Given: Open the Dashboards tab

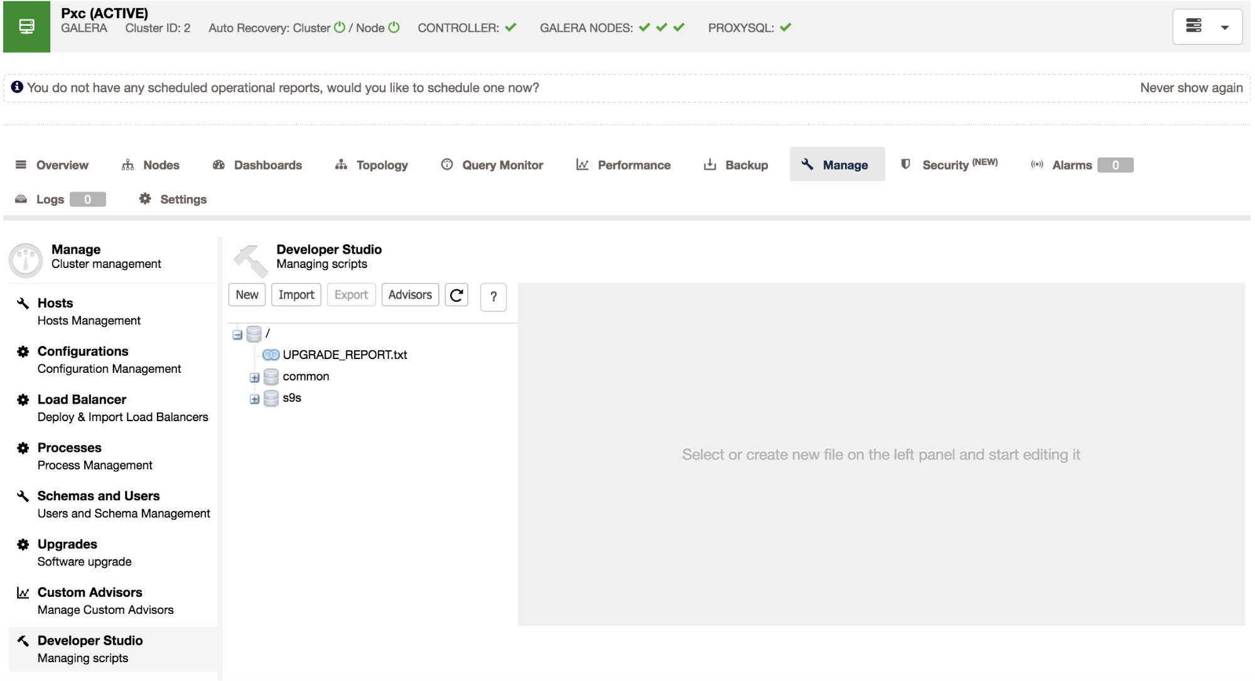Looking at the screenshot, I should pos(257,165).
